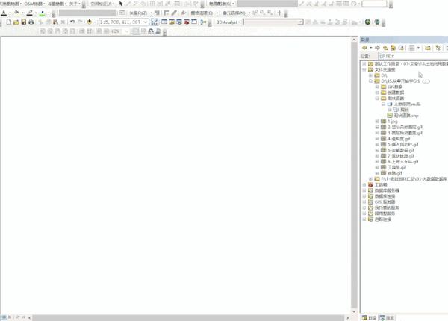
Task: Select the 追踪连接 node
Action: tap(382, 219)
